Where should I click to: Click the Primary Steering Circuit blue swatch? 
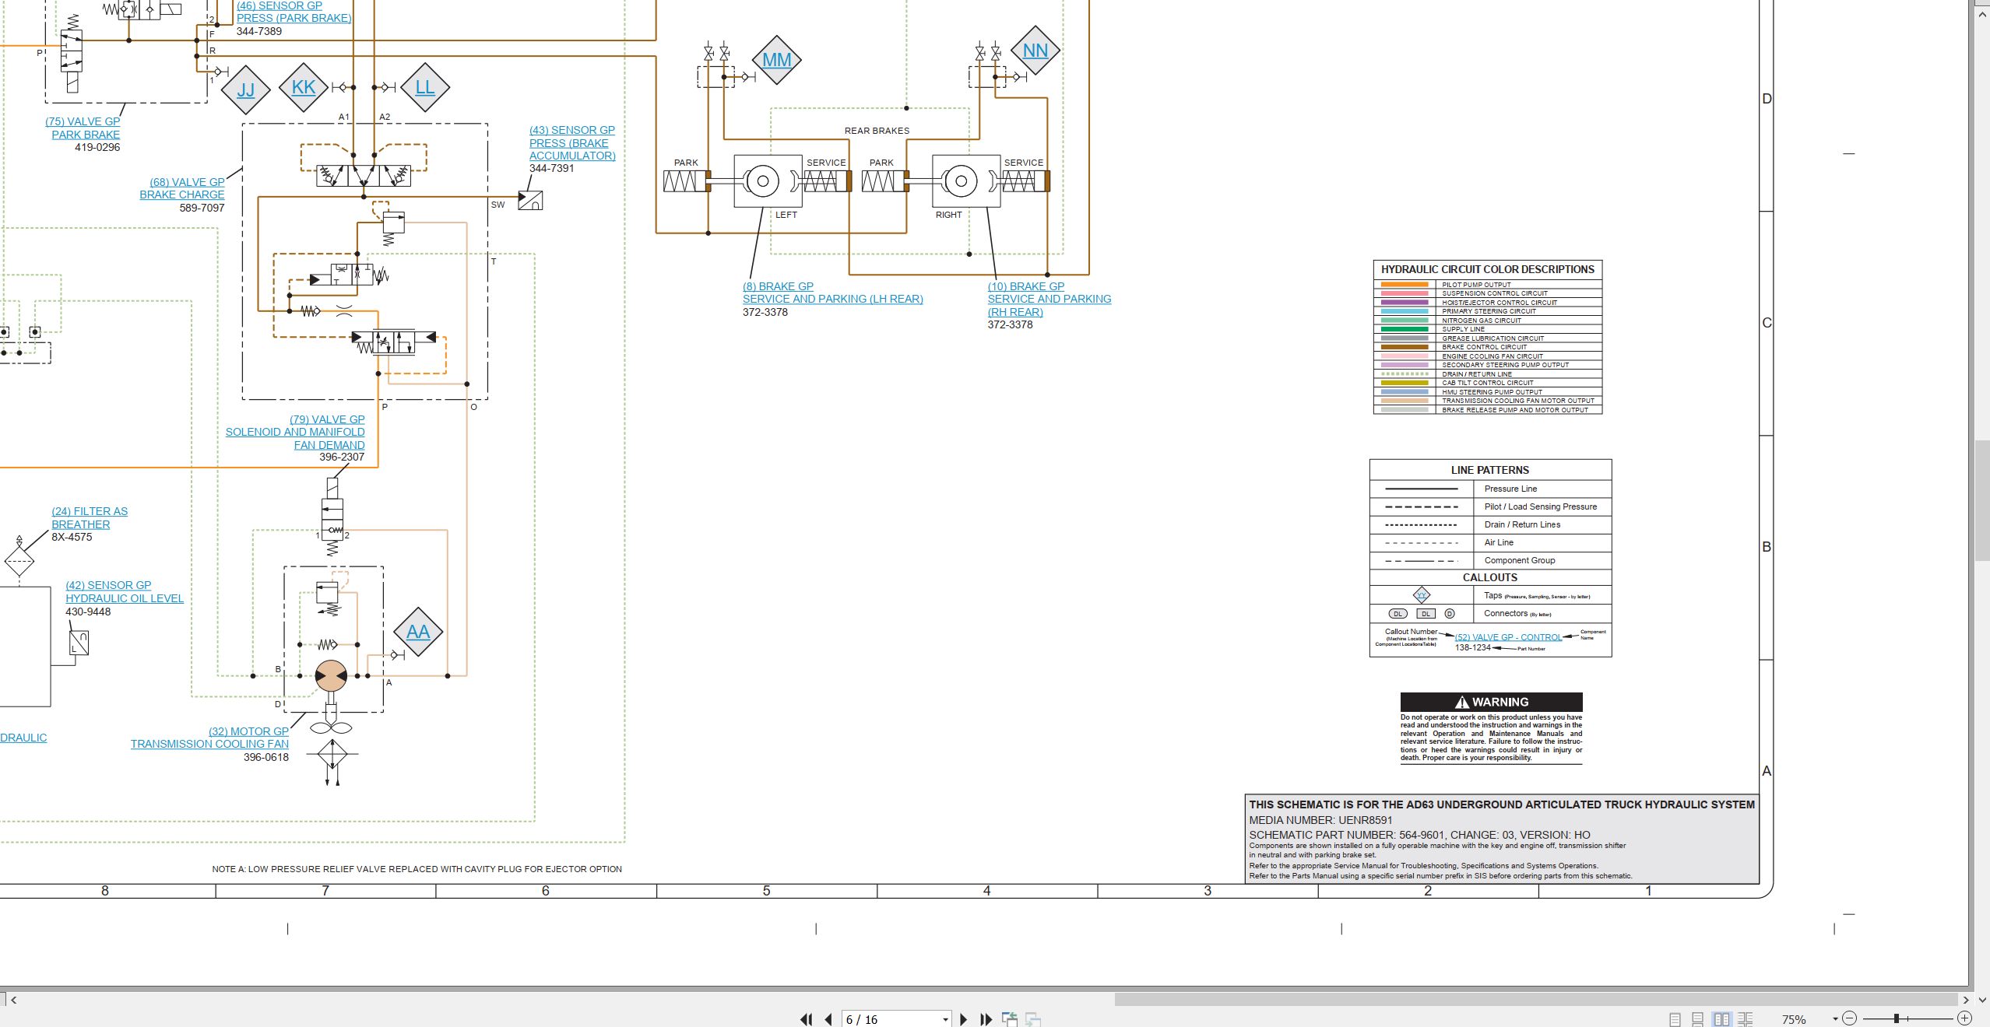coord(1405,311)
